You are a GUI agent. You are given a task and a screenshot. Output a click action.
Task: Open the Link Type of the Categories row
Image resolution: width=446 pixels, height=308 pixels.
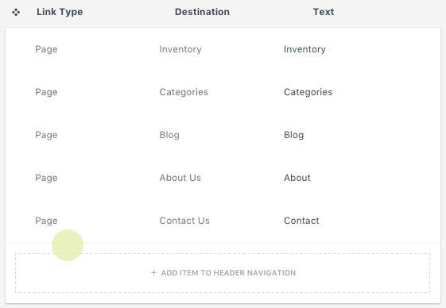[x=46, y=92]
